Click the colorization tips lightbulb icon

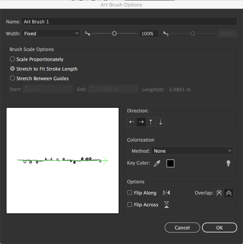pyautogui.click(x=228, y=163)
